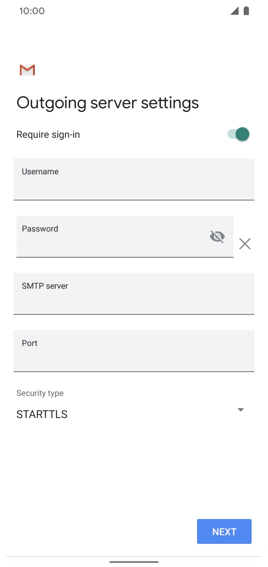Clear the password with the X icon
The height and width of the screenshot is (567, 268).
tap(245, 244)
